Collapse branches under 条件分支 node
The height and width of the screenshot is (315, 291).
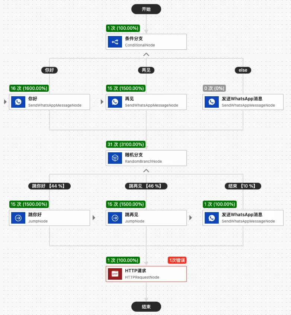pos(146,55)
